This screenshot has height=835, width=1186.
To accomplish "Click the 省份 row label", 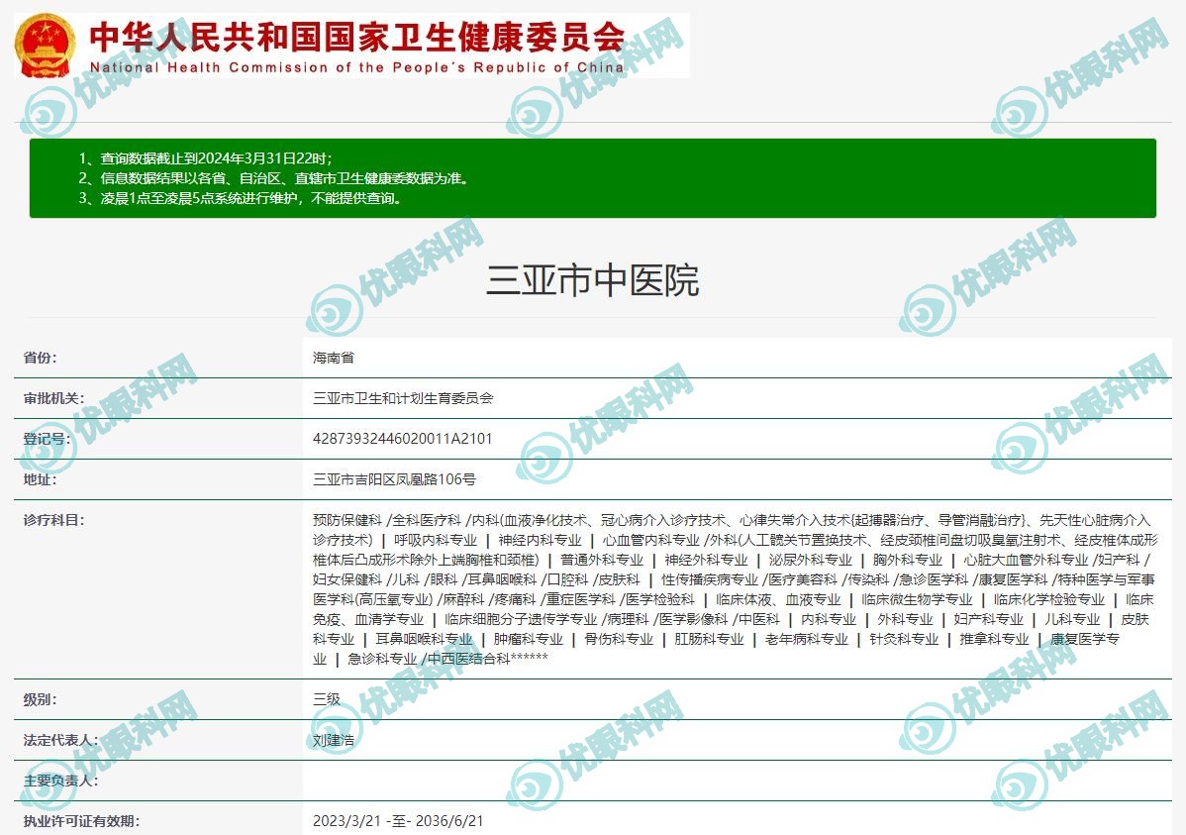I will (x=41, y=358).
